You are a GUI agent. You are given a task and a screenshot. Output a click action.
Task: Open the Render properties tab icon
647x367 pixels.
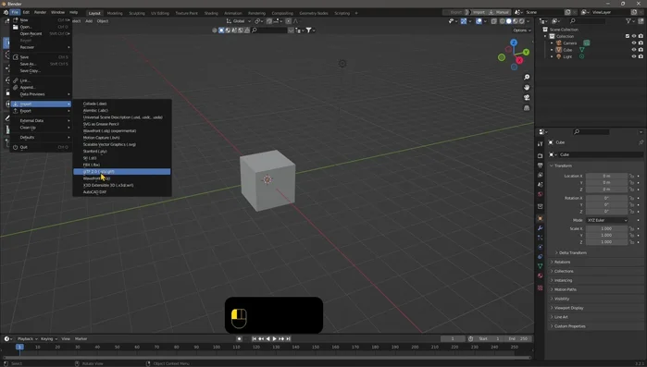tap(541, 155)
